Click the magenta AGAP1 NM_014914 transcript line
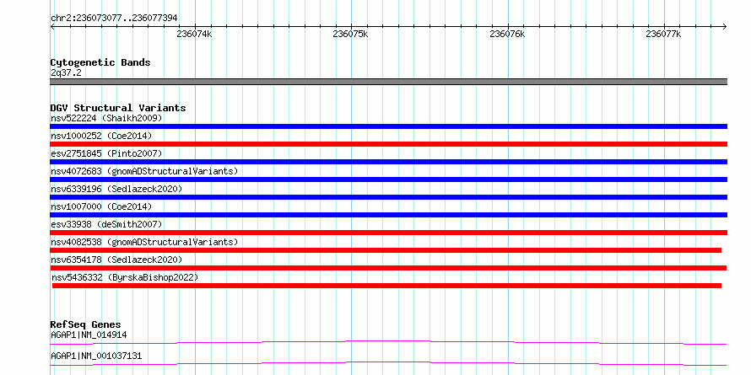The height and width of the screenshot is (375, 751). click(x=388, y=342)
